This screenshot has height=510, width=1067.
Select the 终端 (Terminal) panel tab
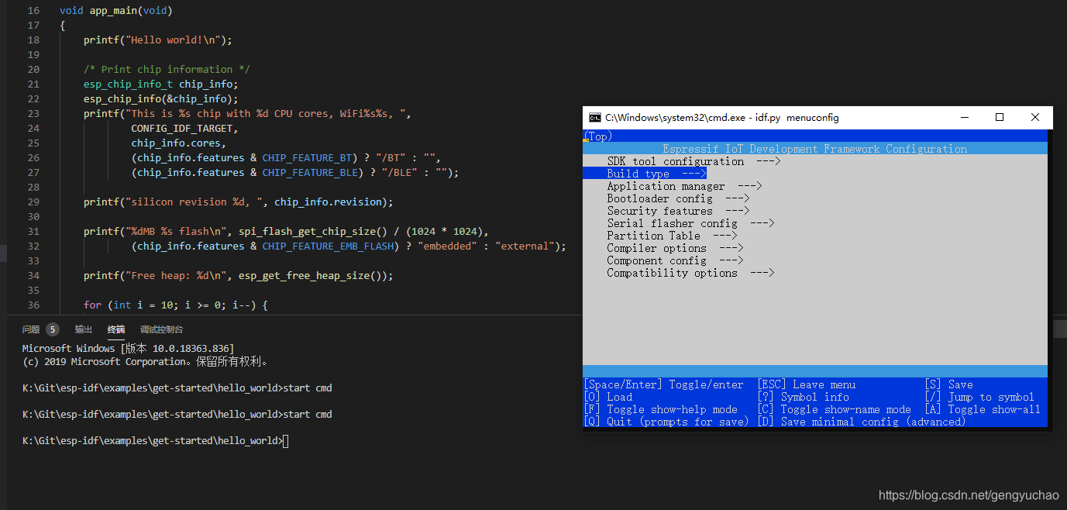116,329
